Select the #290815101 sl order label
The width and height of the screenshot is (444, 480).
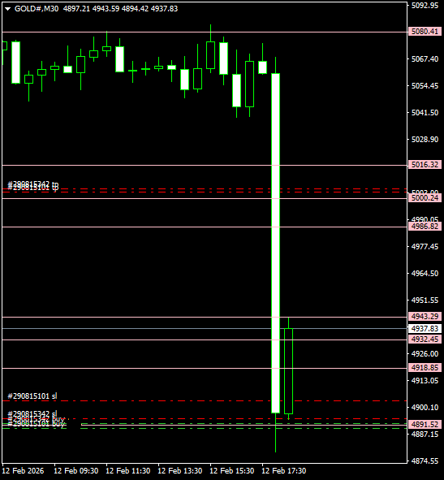(x=32, y=396)
